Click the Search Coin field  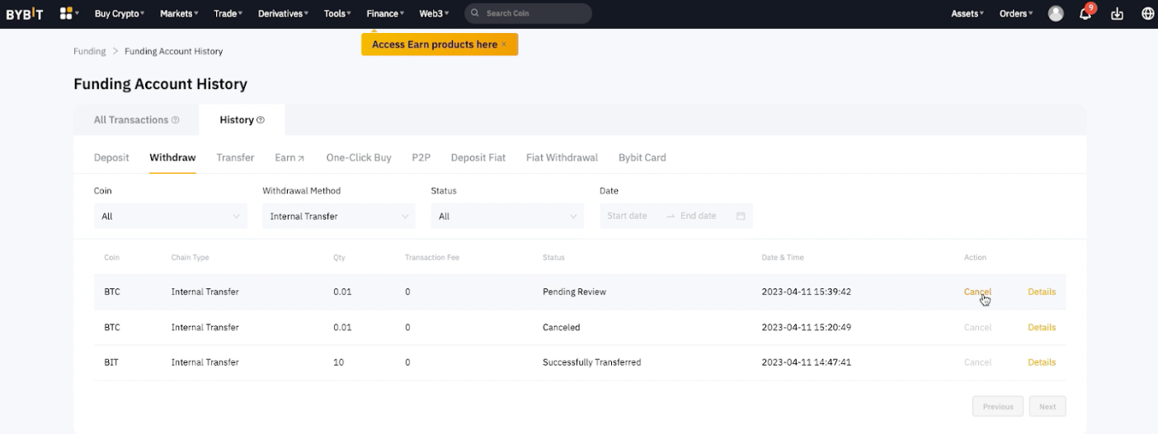point(532,14)
